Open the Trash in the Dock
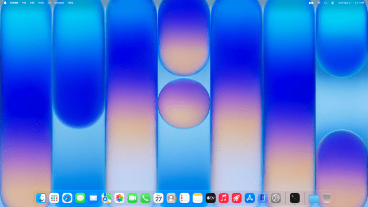The width and height of the screenshot is (368, 207). coord(327,198)
